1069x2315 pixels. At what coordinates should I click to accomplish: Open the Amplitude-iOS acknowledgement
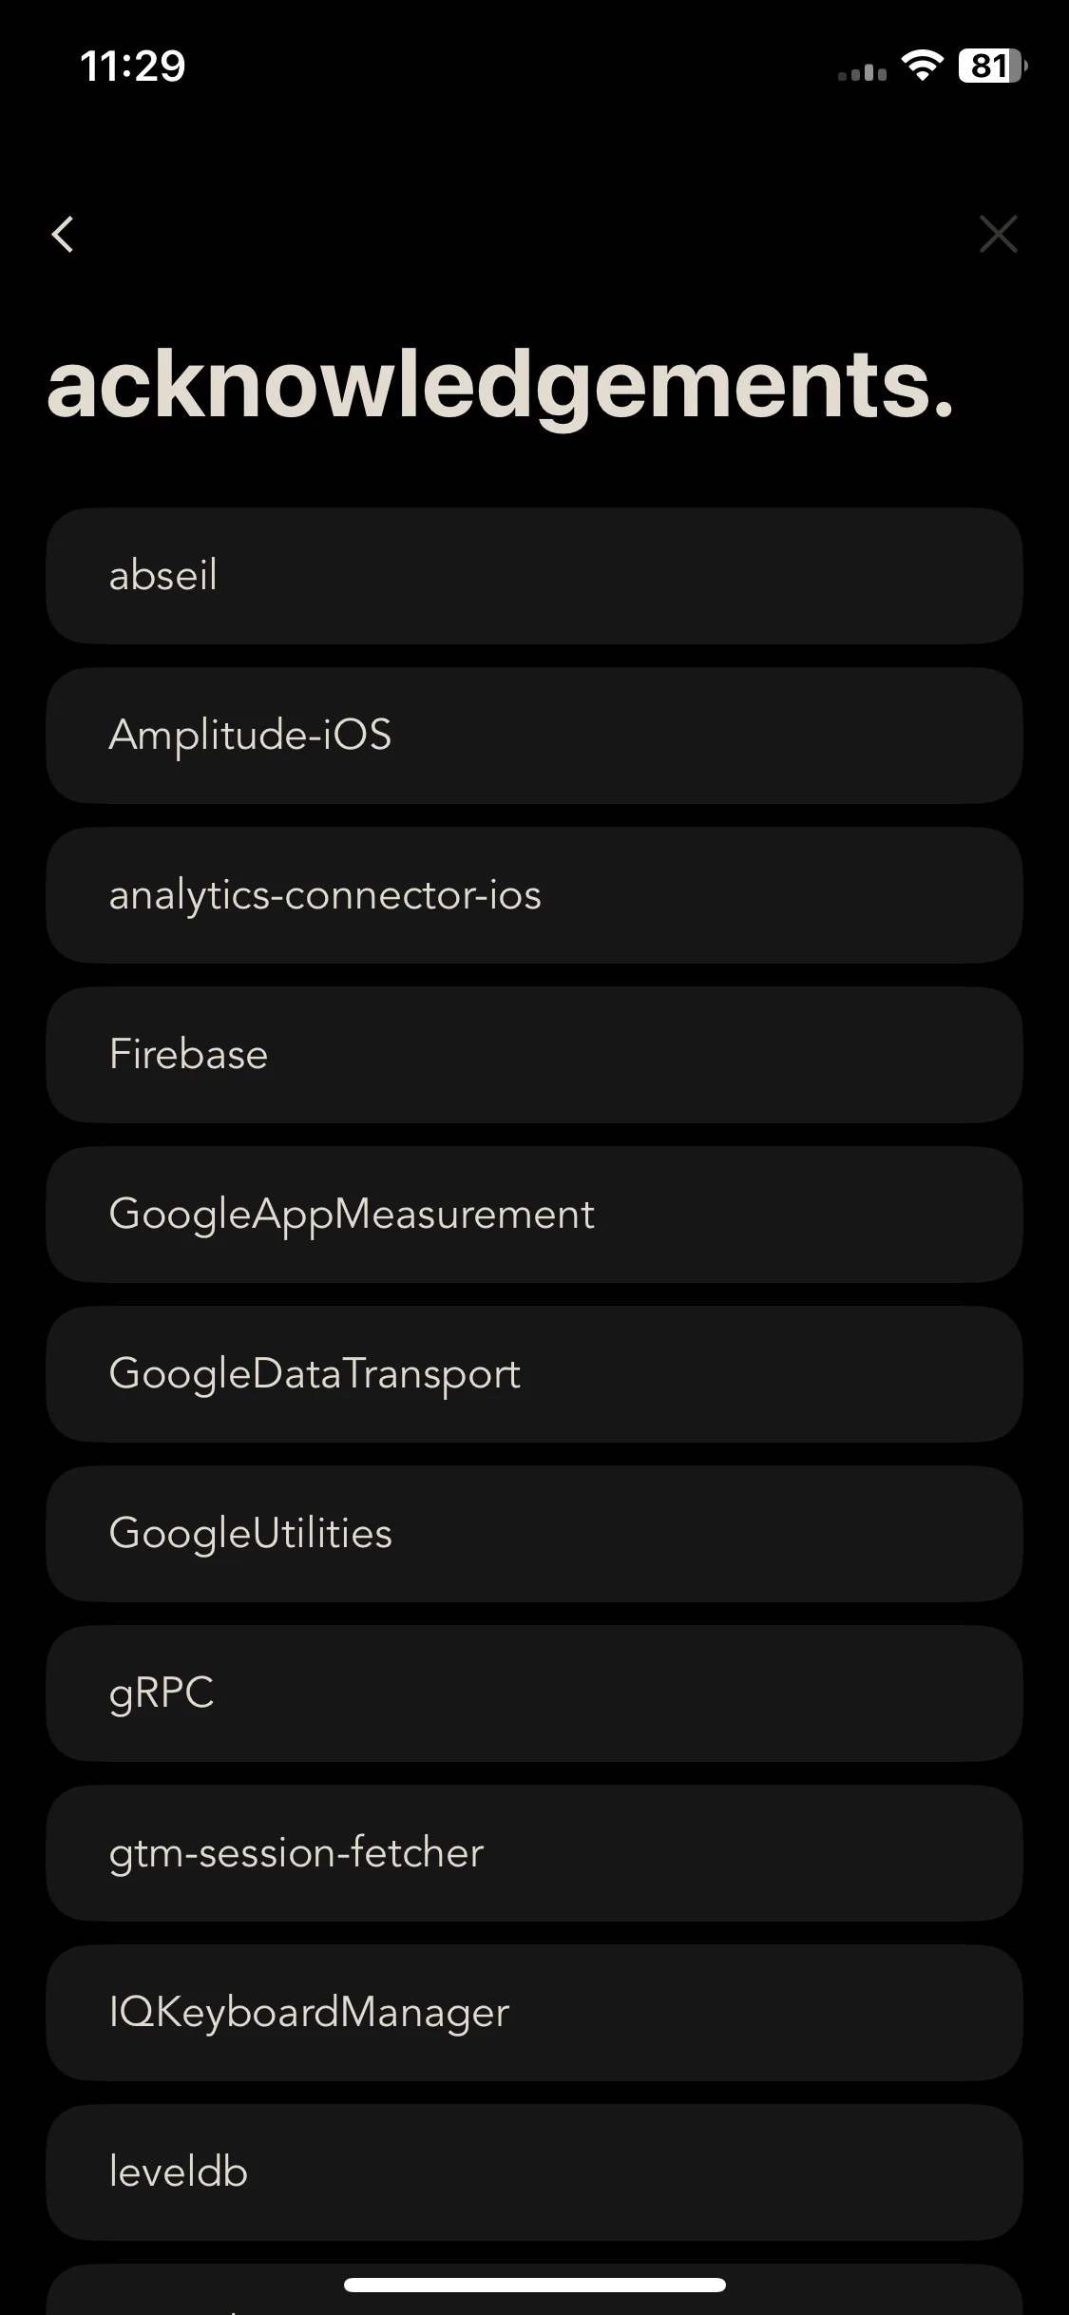coord(534,736)
